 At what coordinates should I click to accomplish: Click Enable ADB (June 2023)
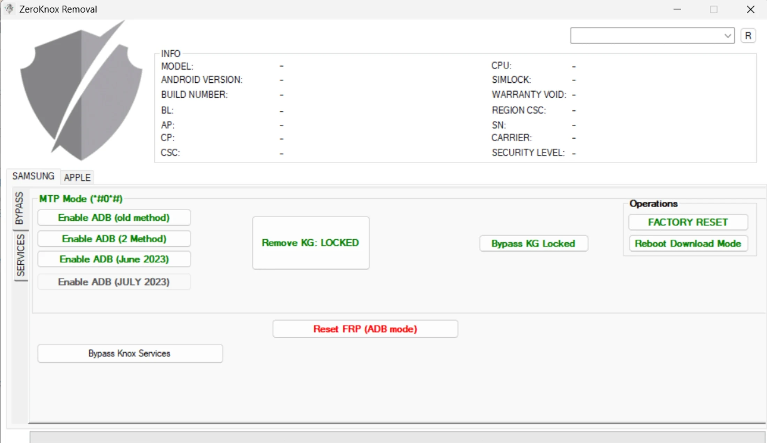114,259
